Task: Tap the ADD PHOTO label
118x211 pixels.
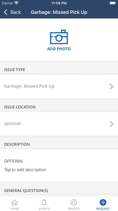Action: pos(59,49)
